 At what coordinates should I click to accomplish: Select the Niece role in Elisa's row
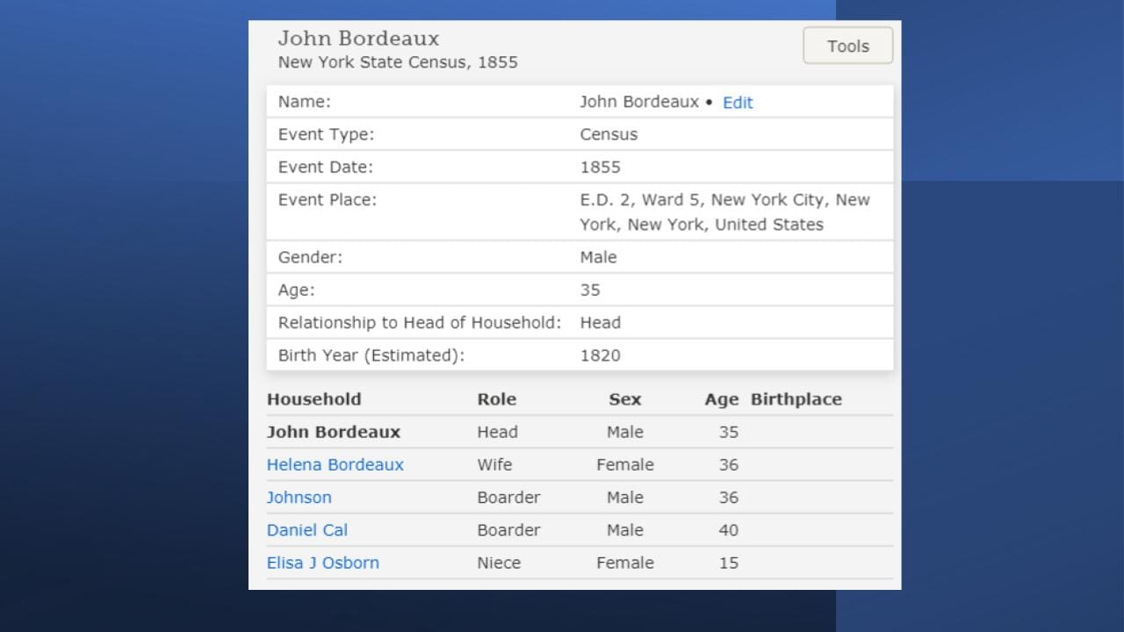pyautogui.click(x=499, y=563)
